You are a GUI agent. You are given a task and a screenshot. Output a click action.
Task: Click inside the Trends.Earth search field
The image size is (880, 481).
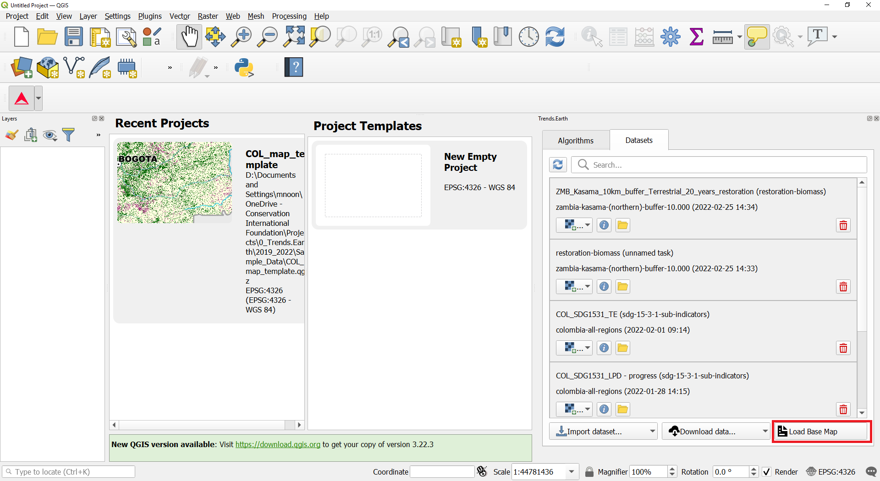pyautogui.click(x=720, y=164)
